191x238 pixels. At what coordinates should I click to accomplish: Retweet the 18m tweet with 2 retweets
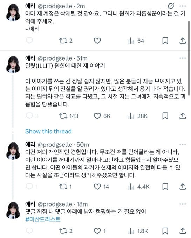click(x=63, y=231)
